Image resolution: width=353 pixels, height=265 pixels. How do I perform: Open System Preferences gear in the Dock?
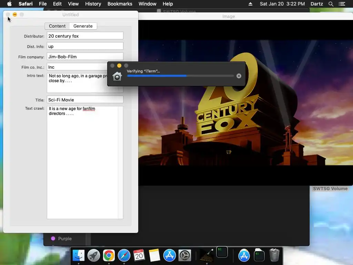point(185,255)
